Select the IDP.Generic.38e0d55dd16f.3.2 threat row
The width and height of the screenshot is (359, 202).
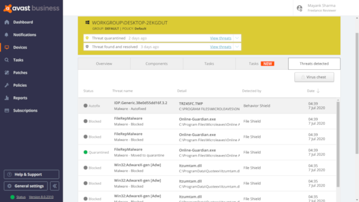(x=208, y=106)
